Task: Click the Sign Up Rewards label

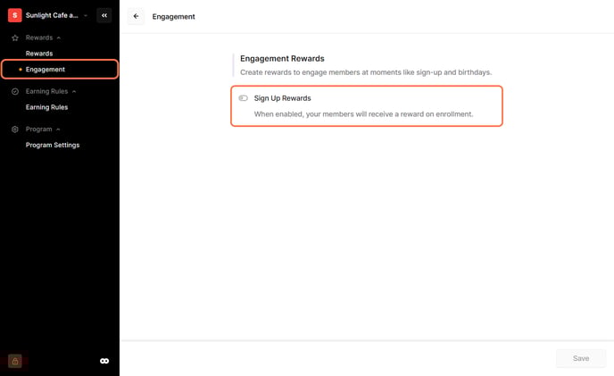Action: (282, 98)
